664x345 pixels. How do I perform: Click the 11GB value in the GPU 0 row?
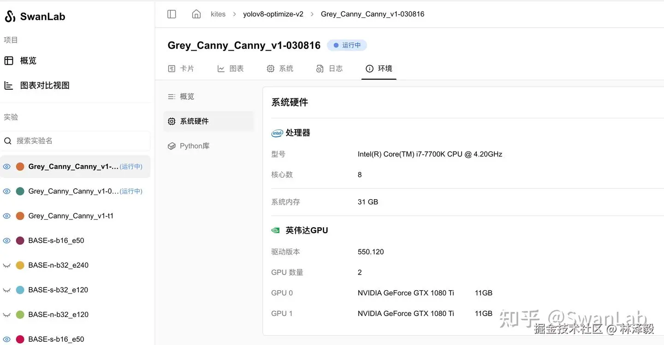click(484, 293)
